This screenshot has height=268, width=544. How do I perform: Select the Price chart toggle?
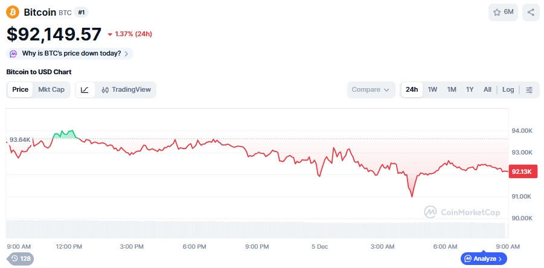[21, 90]
